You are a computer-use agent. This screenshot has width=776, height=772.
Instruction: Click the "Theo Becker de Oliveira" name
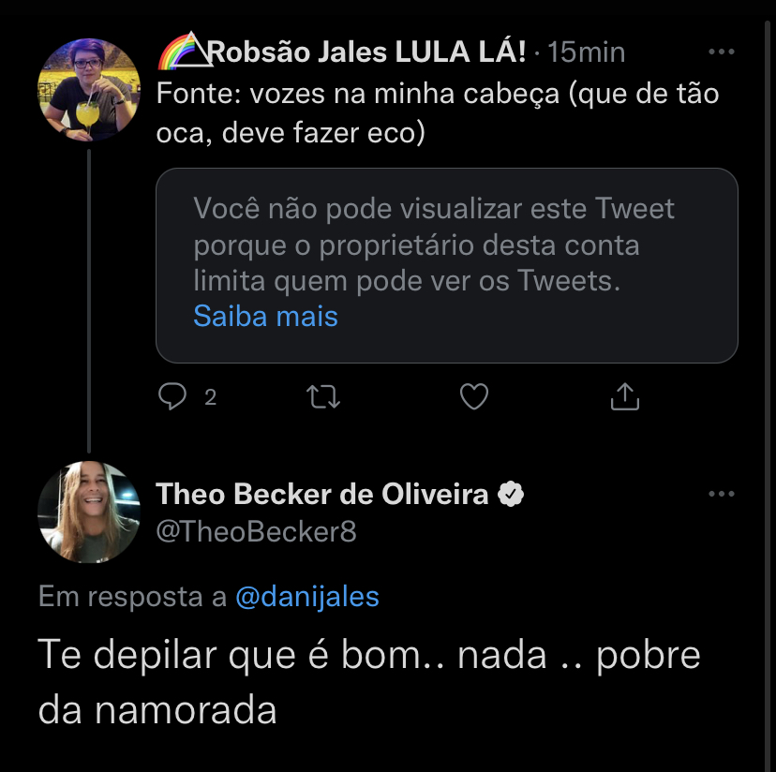coord(321,494)
